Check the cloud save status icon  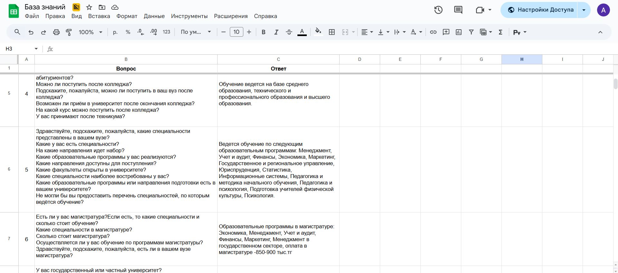coord(115,7)
